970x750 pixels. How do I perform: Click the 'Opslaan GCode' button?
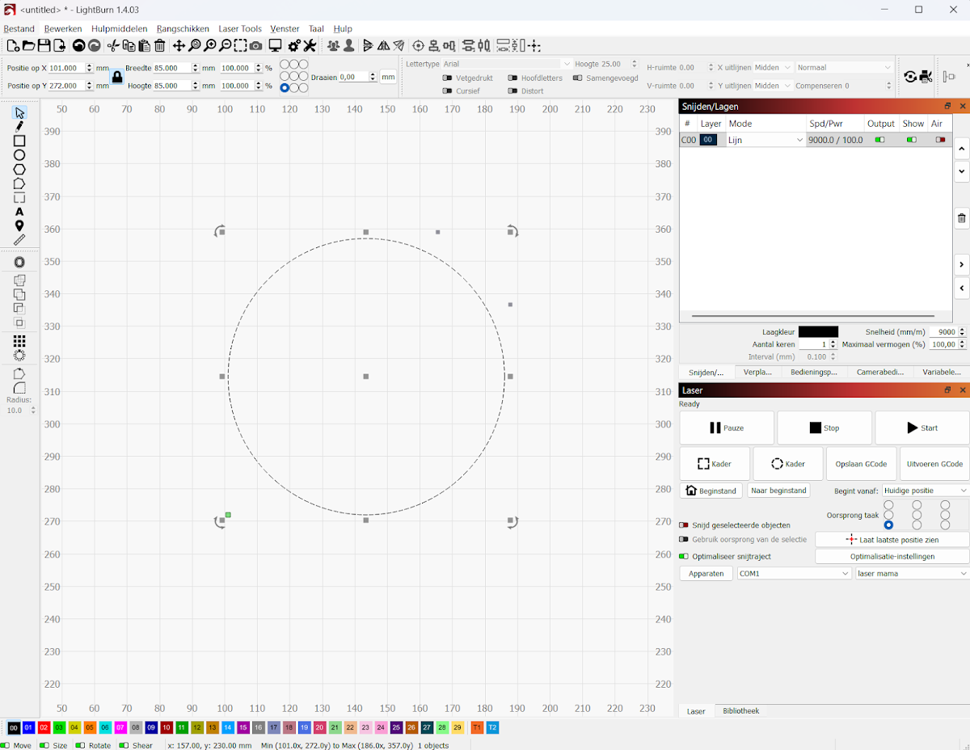tap(861, 464)
